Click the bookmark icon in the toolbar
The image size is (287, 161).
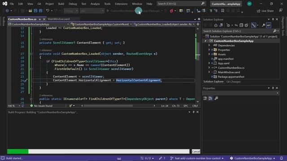coord(222,11)
